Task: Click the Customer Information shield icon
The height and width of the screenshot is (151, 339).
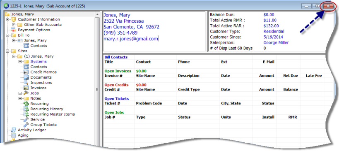Action: click(14, 19)
